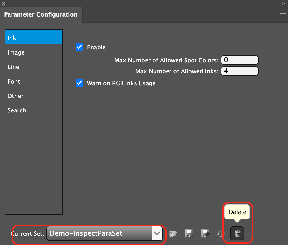The height and width of the screenshot is (245, 288).
Task: Open the Current Set dropdown
Action: click(x=99, y=233)
